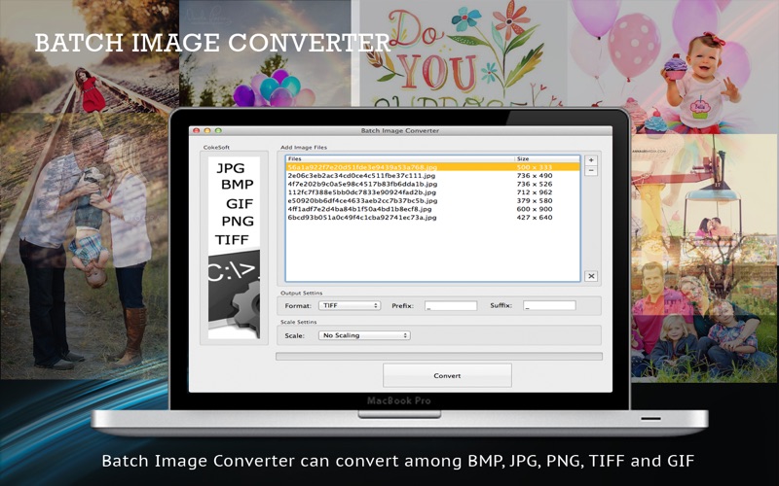Click the Size column header

(545, 157)
